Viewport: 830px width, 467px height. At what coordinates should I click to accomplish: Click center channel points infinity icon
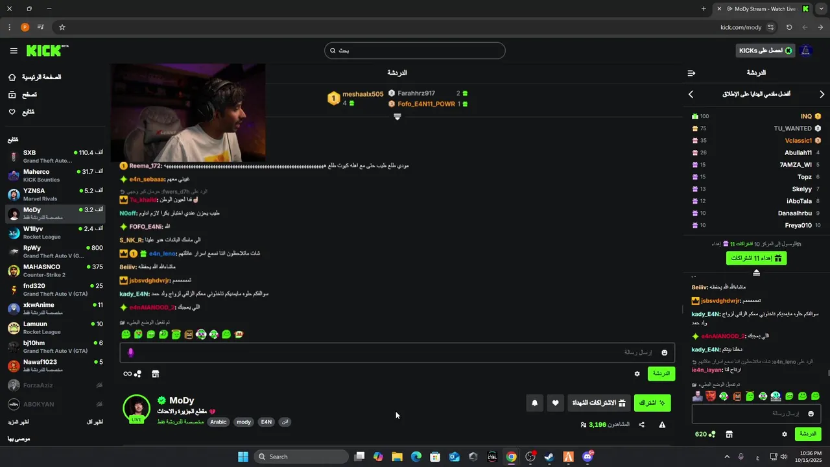[x=132, y=374]
